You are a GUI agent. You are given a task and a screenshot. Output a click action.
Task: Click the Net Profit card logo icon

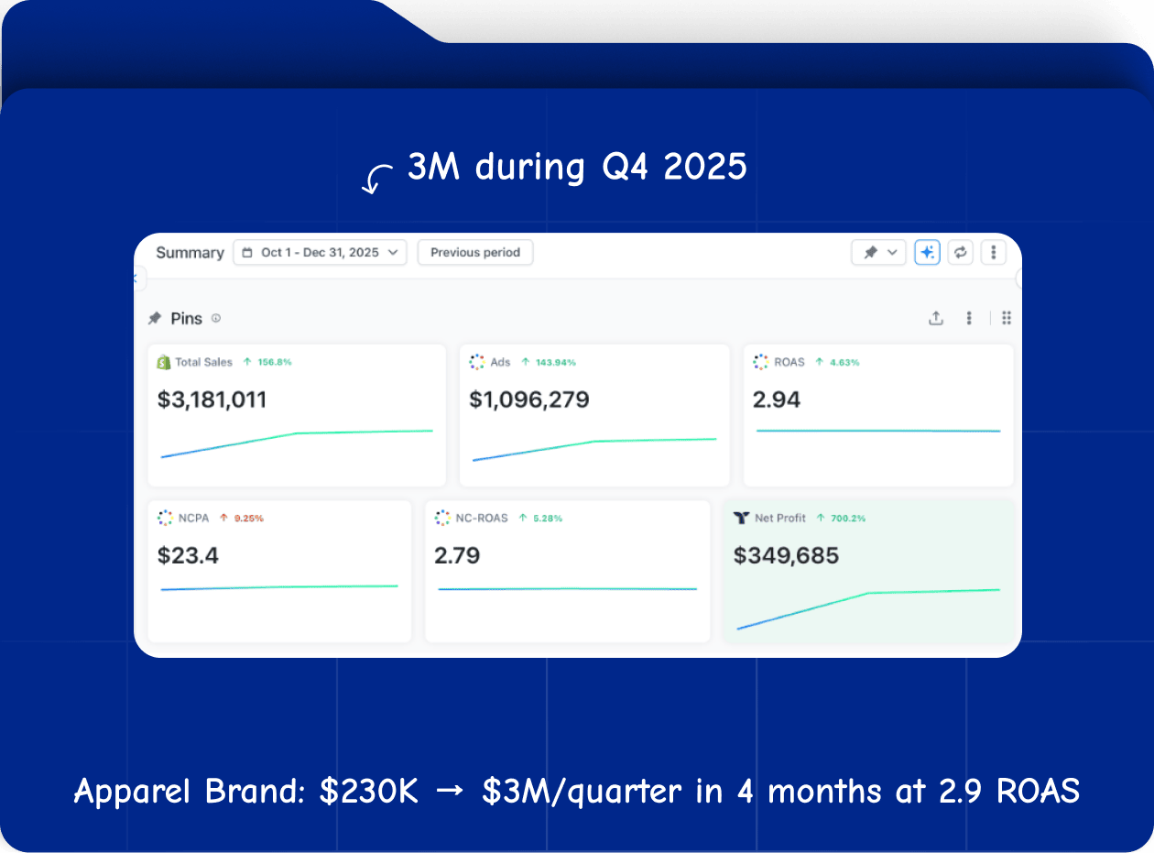[x=742, y=518]
